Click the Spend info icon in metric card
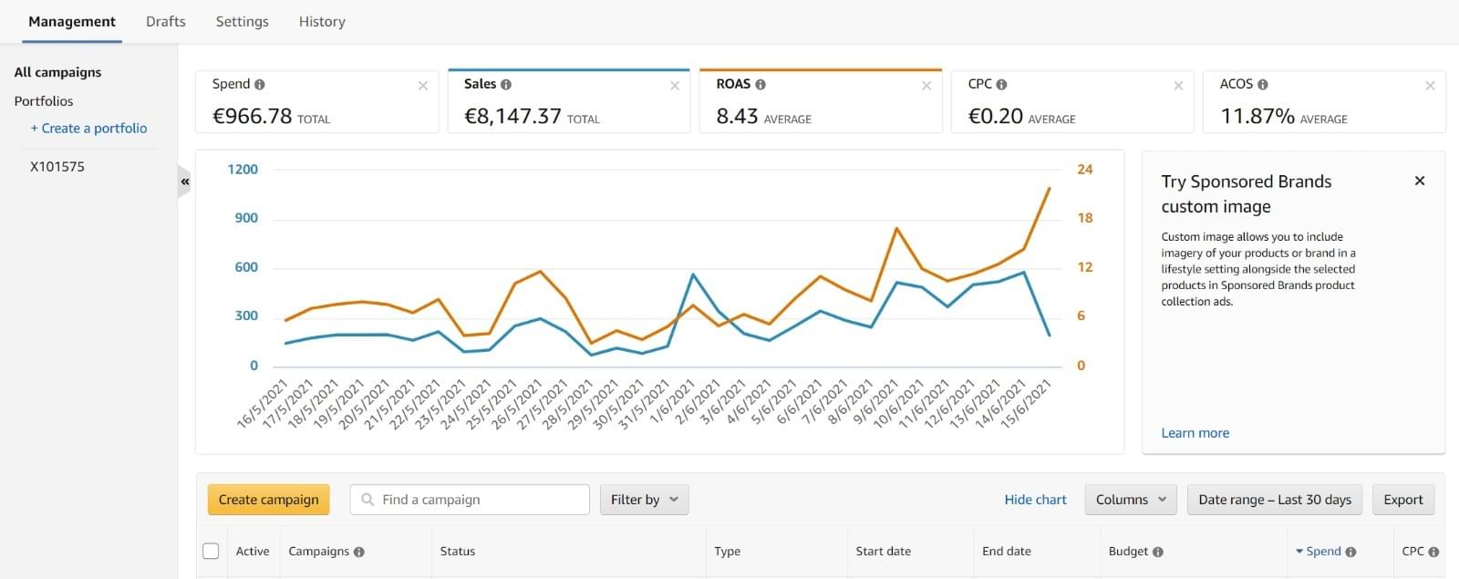The height and width of the screenshot is (579, 1459). coord(260,85)
